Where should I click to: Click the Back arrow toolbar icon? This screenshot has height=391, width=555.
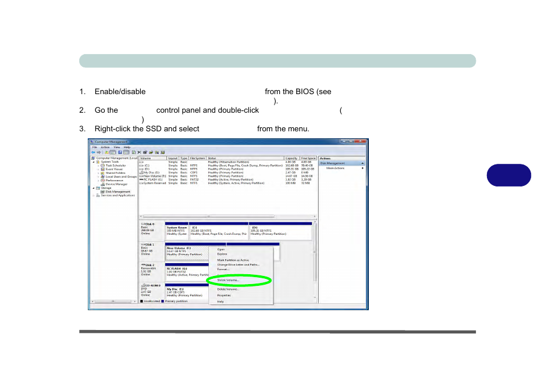94,152
